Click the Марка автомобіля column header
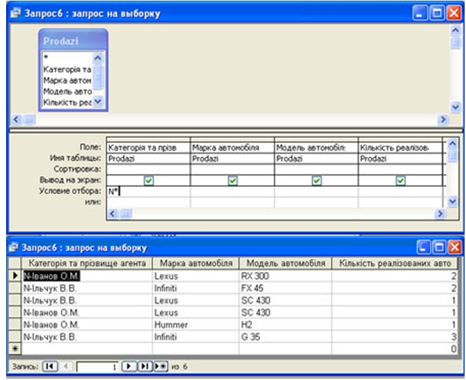 [195, 264]
